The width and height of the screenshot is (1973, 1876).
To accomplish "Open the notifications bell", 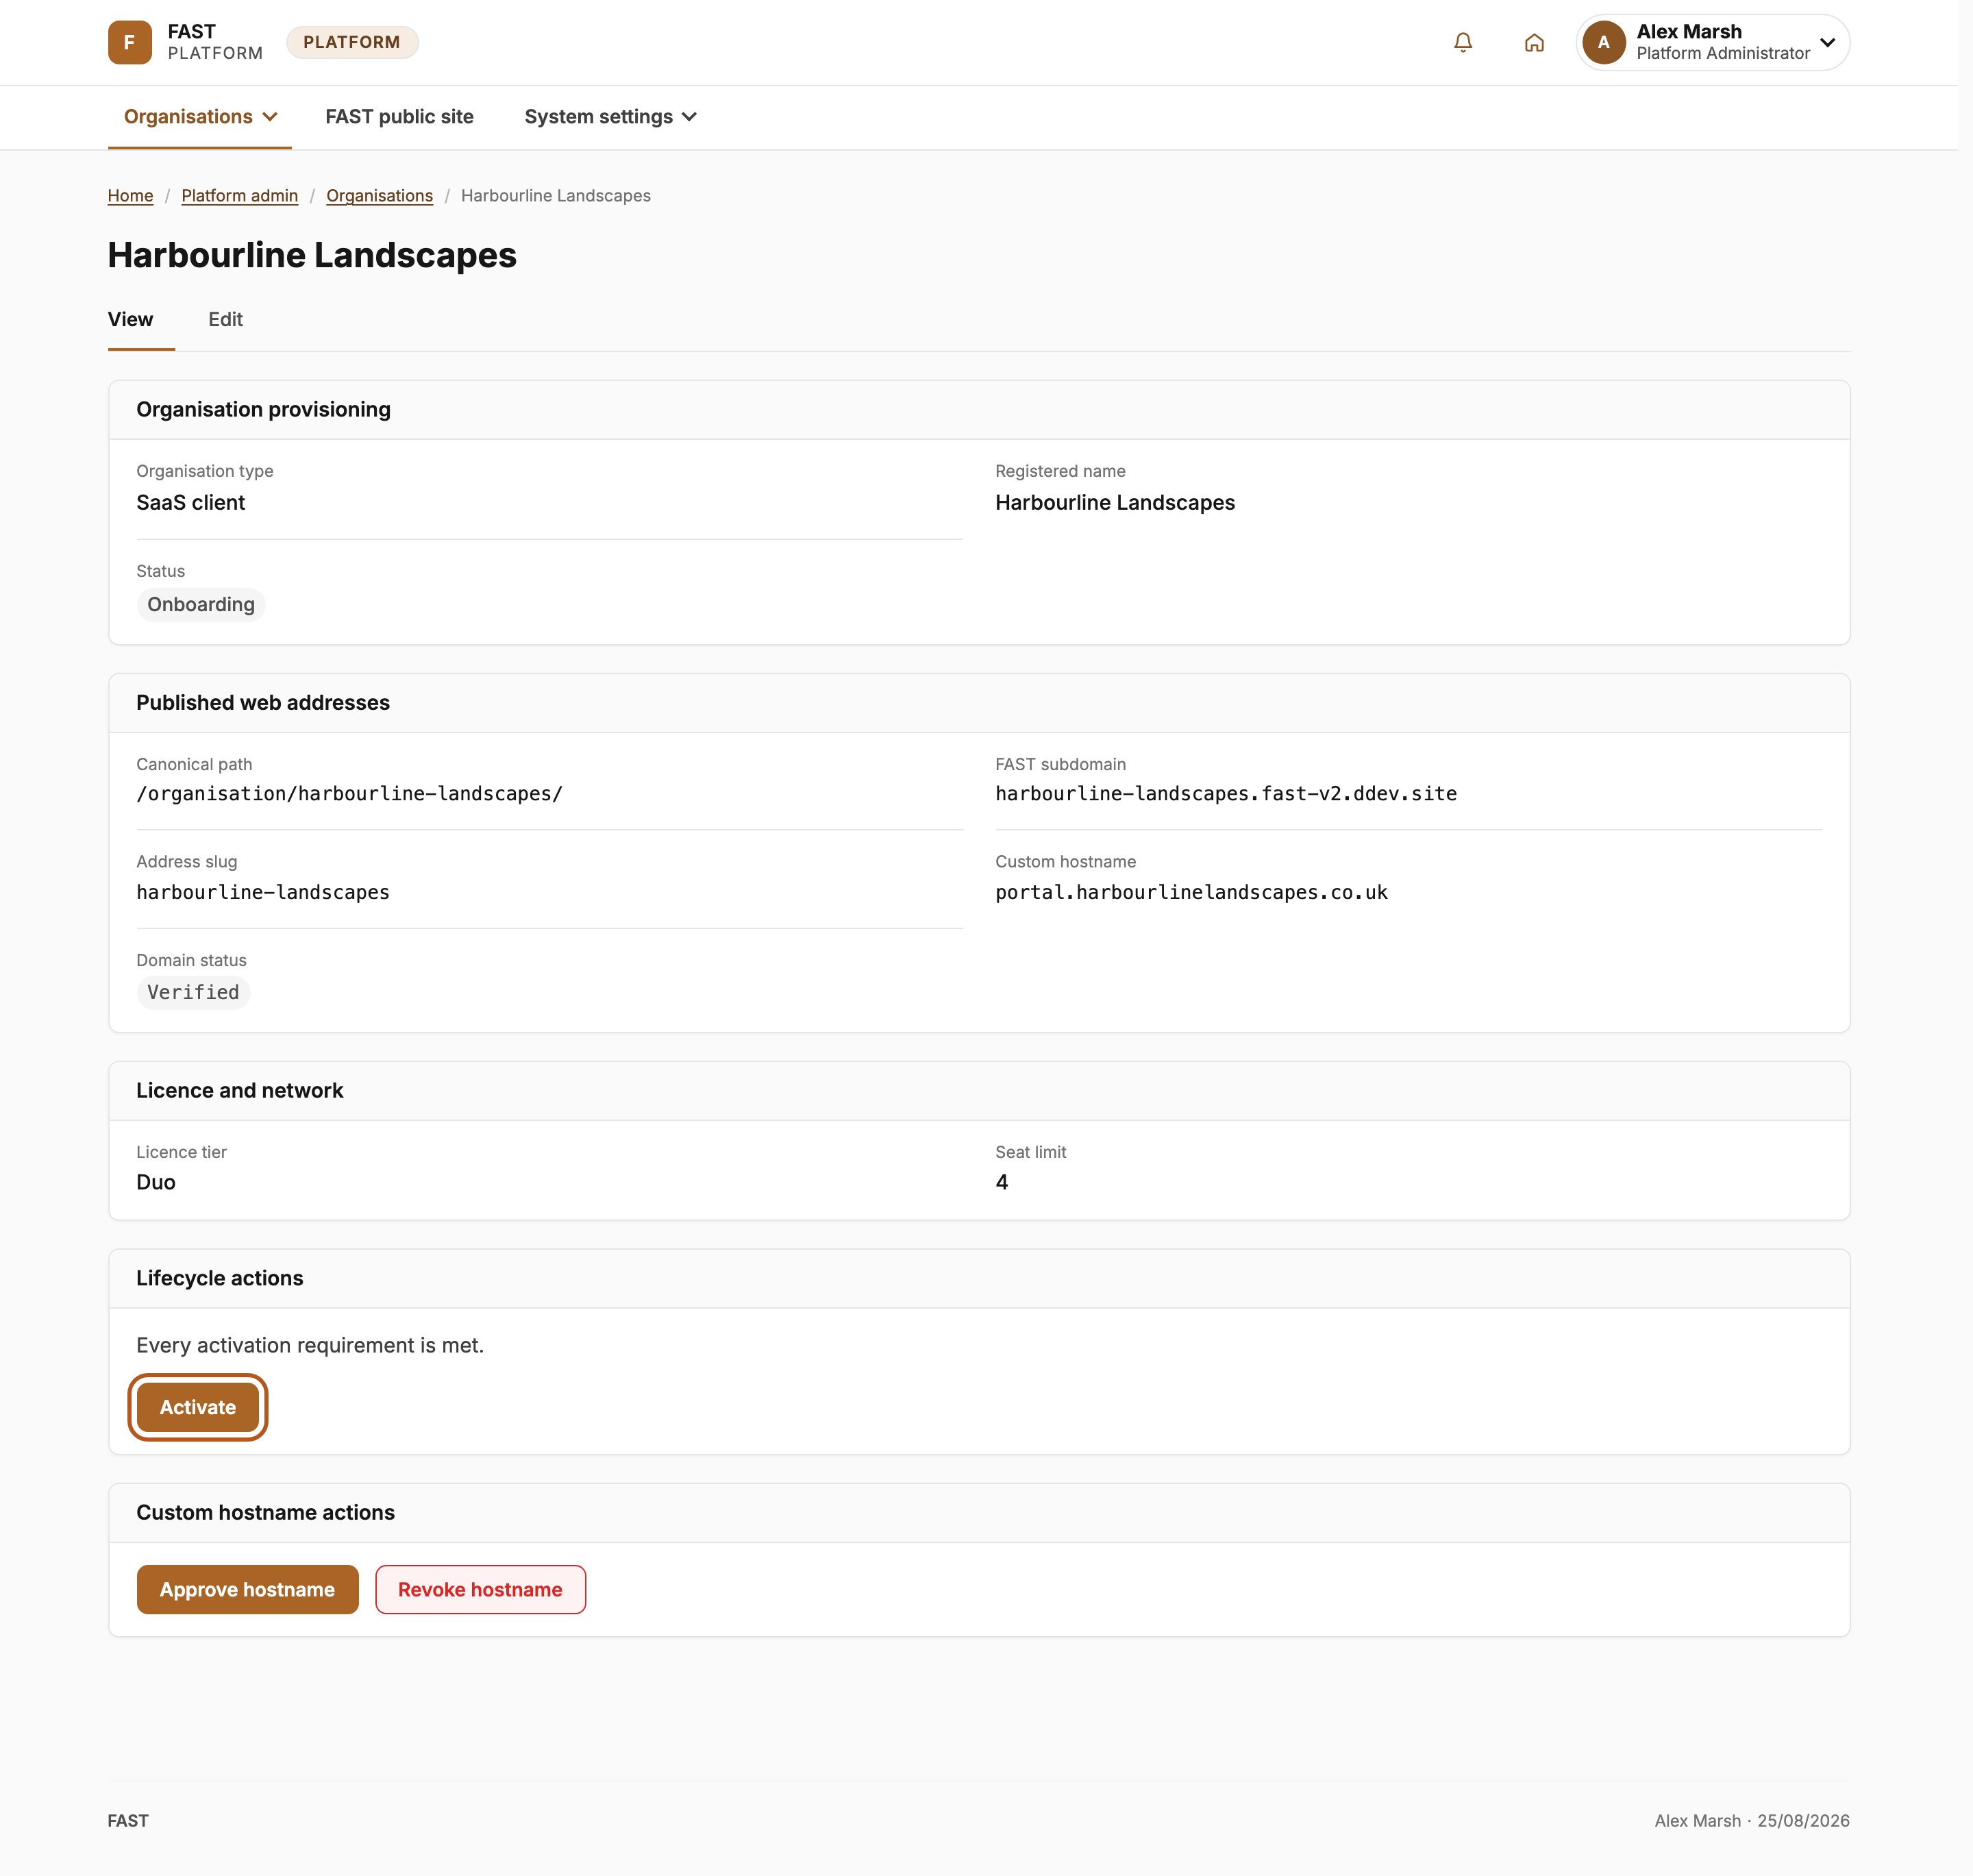I will [x=1462, y=42].
